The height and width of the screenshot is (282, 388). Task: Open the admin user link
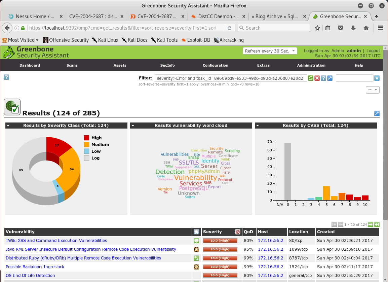click(x=354, y=51)
